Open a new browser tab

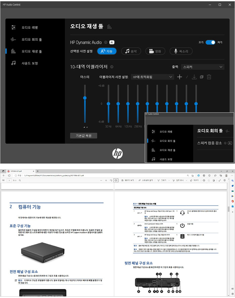(x=38, y=171)
